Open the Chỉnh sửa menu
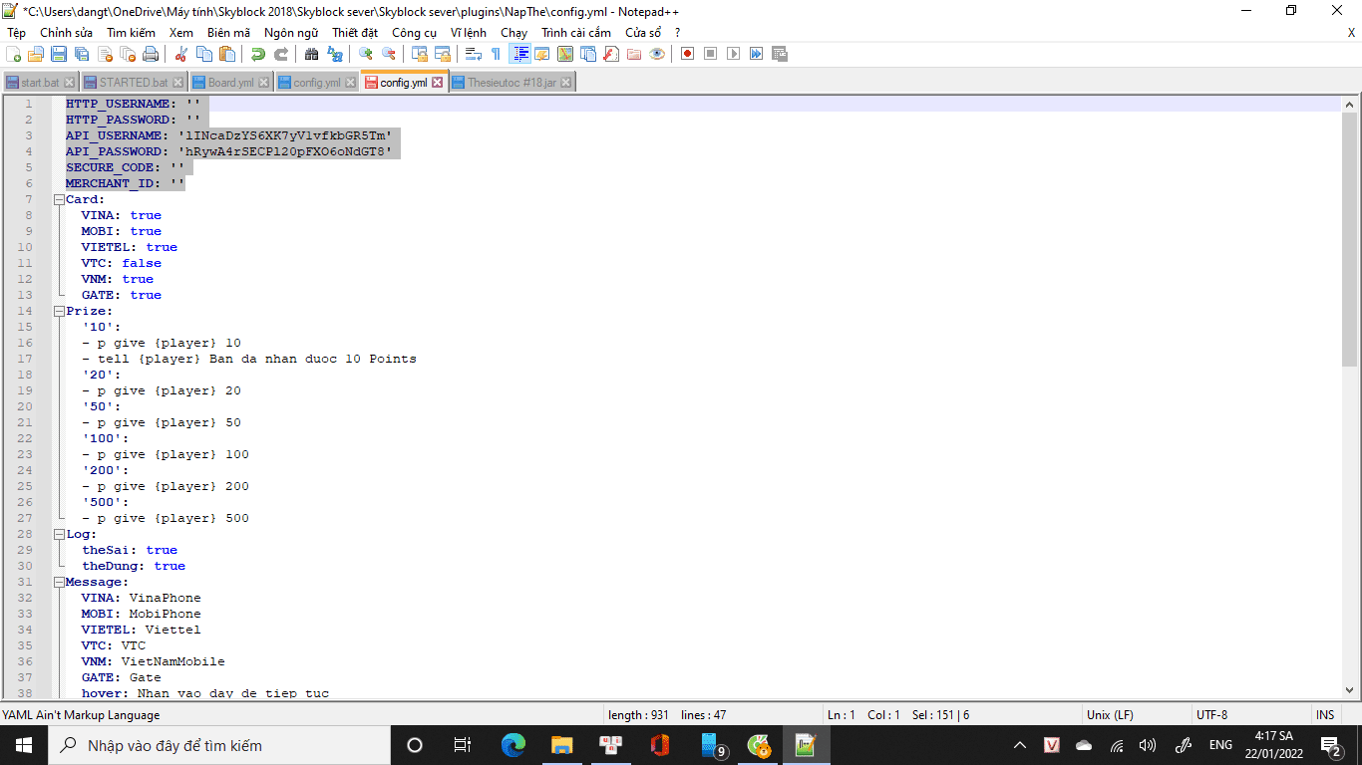The image size is (1362, 765). (x=67, y=33)
